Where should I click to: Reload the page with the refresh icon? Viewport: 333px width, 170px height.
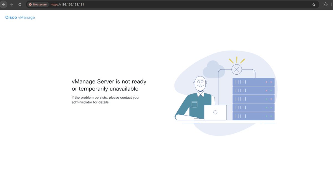20,4
